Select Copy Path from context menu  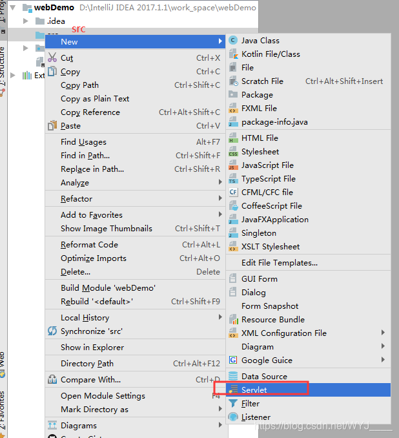point(135,85)
